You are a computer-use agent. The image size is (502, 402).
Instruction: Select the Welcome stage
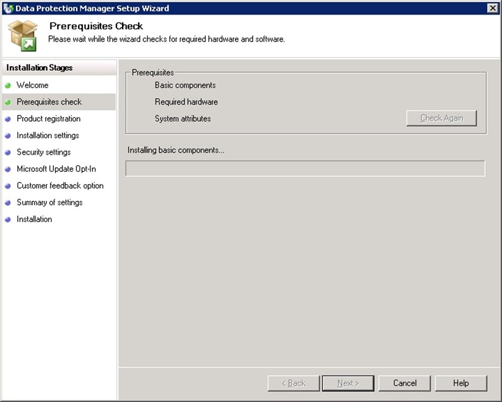32,85
